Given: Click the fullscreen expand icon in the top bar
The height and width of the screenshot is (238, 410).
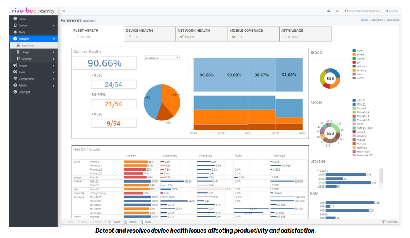Looking at the screenshot, I should coord(337,11).
